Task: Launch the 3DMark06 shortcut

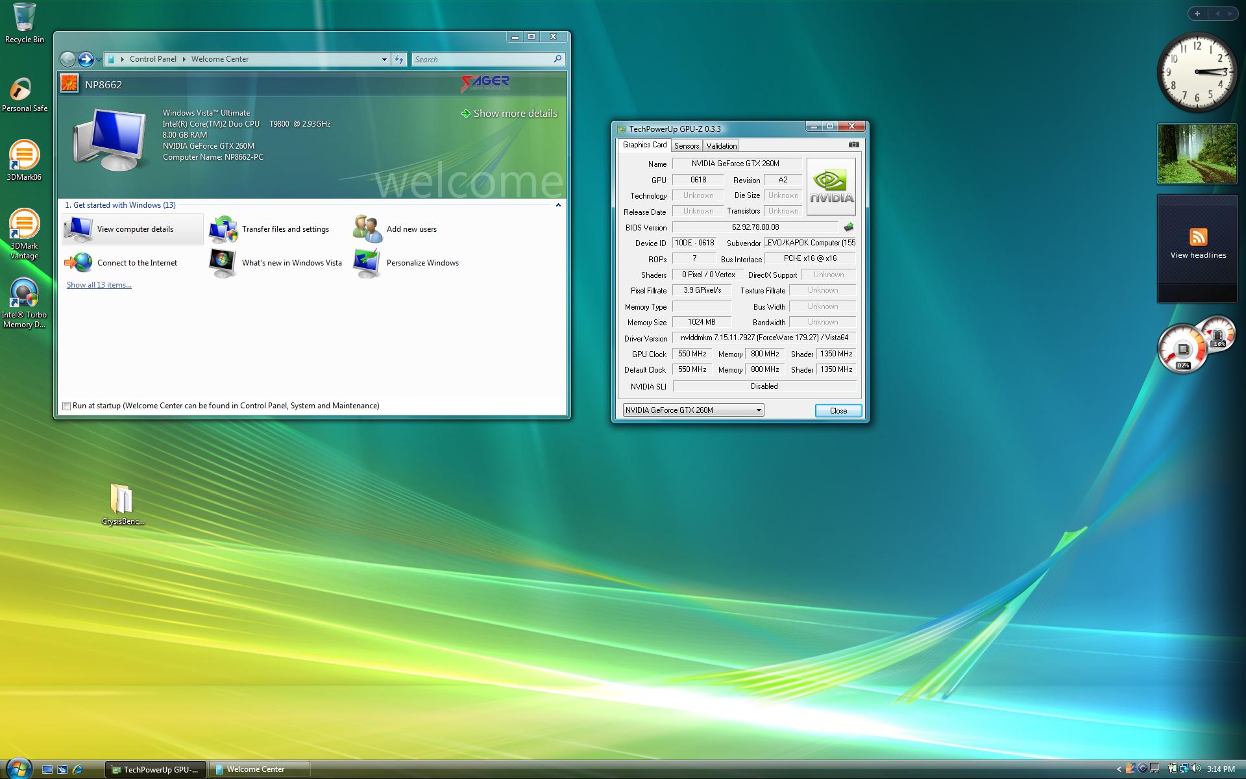Action: (x=25, y=160)
